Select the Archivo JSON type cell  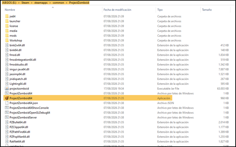coord(166,103)
